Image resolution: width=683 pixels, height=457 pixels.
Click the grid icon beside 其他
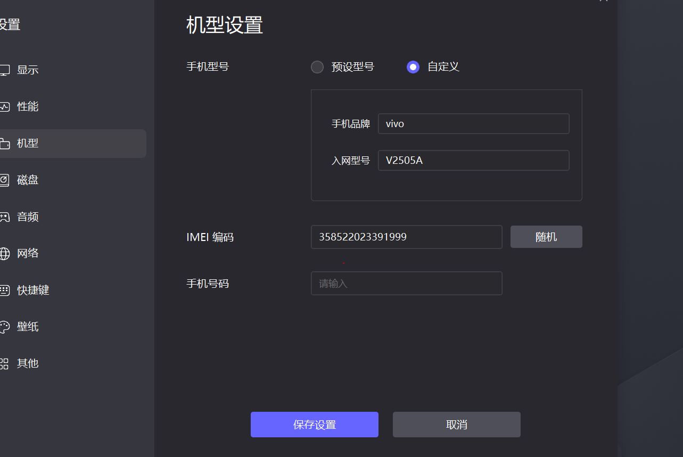[x=4, y=364]
